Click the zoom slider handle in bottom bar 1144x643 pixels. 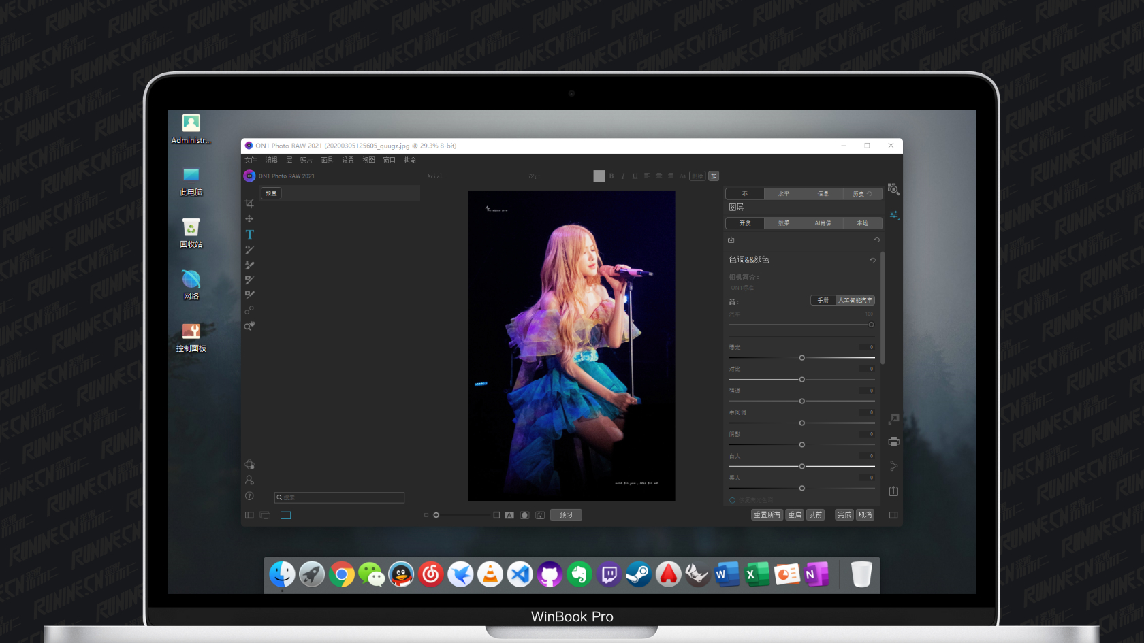click(436, 515)
